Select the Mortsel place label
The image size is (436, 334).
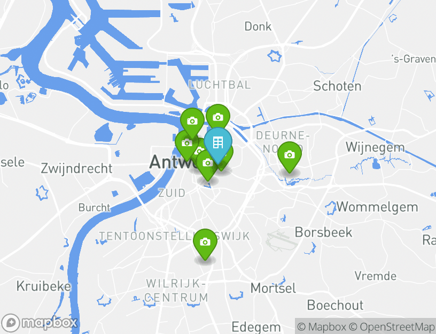pos(273,288)
